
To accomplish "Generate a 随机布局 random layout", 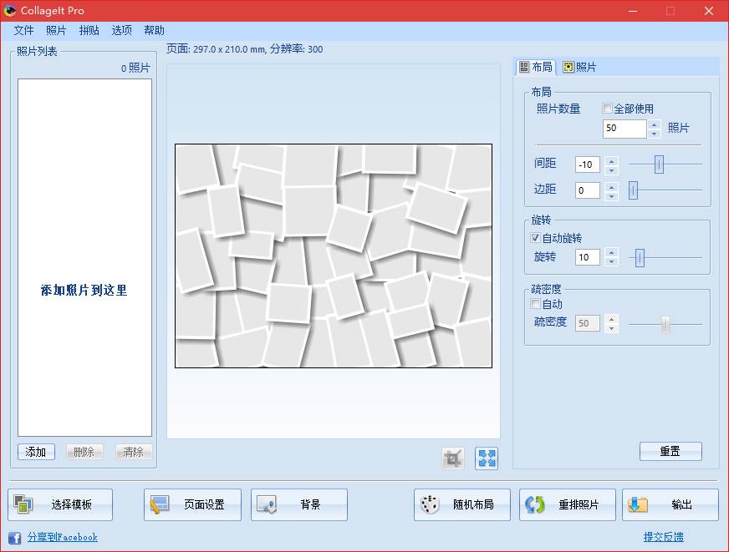I will [x=462, y=504].
